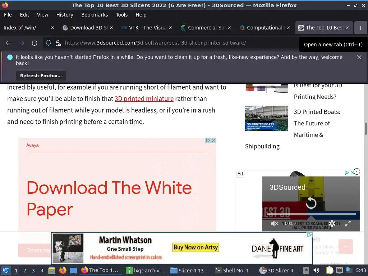Click show desktop panel icon

(x=73, y=270)
